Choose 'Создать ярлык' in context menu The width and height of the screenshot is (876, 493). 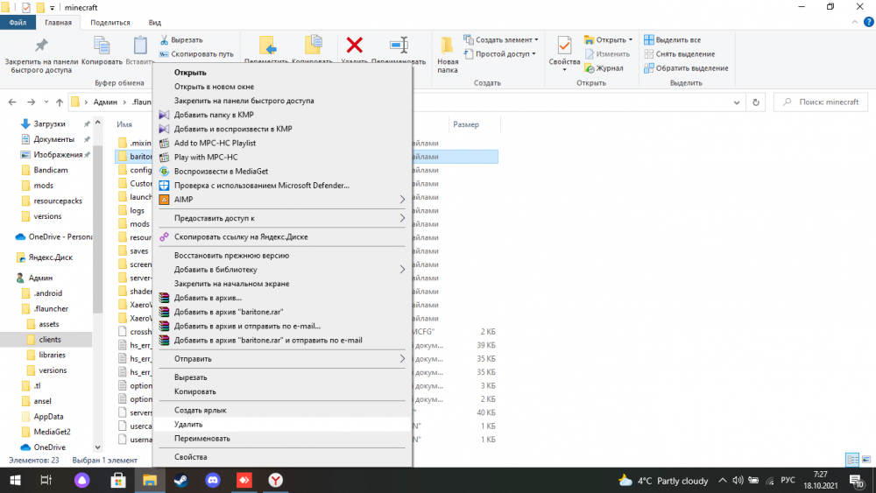click(282, 411)
